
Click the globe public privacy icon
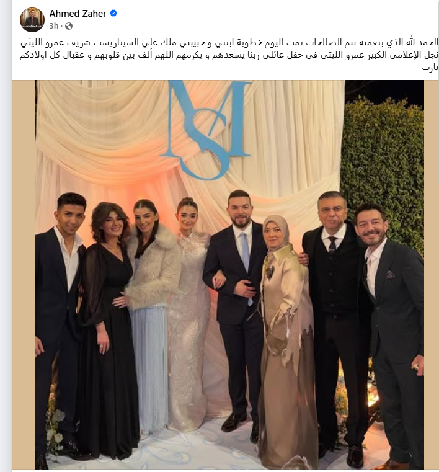pyautogui.click(x=69, y=26)
